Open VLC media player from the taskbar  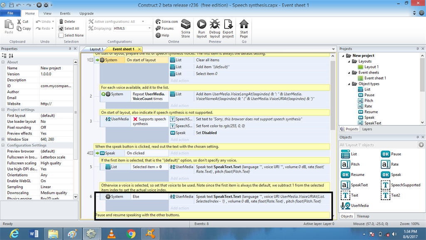[111, 234]
